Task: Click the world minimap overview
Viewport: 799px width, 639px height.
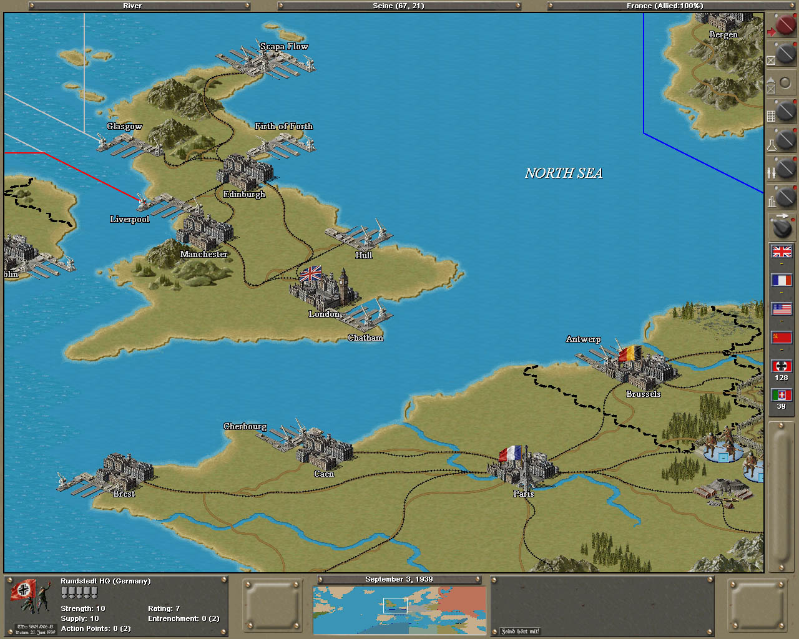Action: 399,610
